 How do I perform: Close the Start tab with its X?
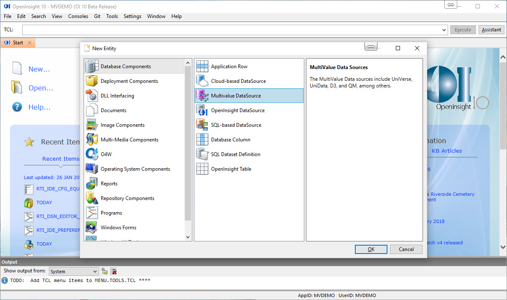30,43
